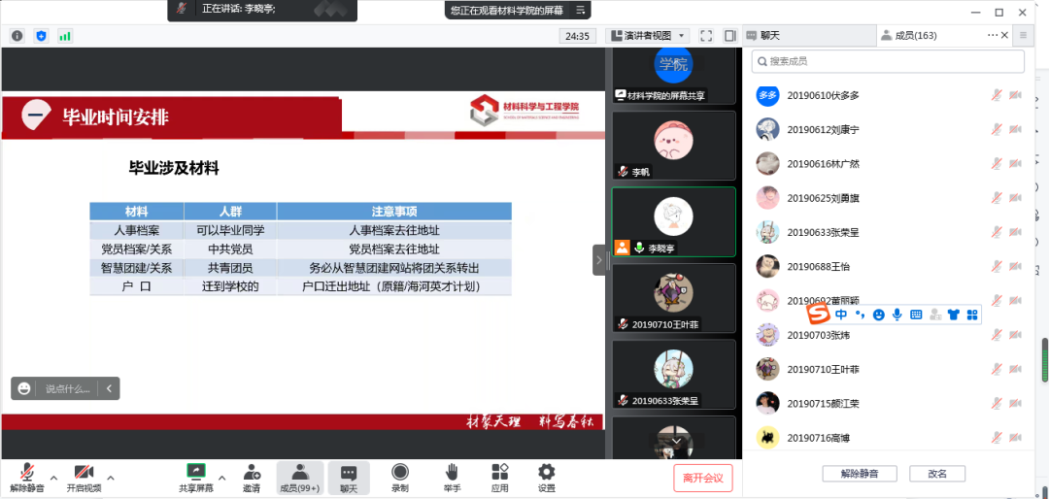Click the Share Screen (共享屏幕) icon

point(196,472)
